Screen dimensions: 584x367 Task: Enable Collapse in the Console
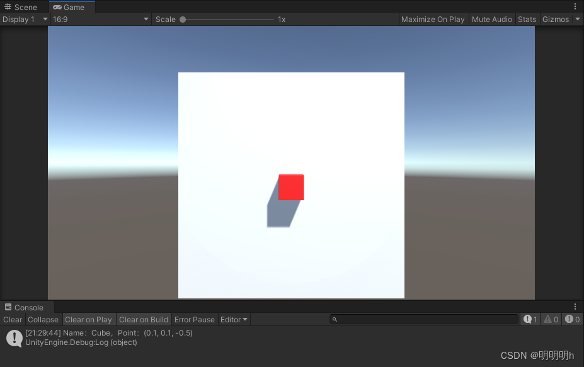43,319
